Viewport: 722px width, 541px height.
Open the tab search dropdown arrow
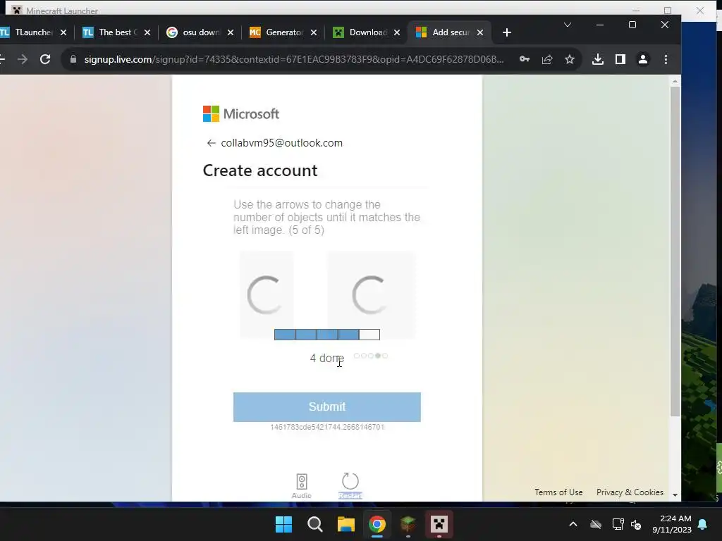(x=568, y=25)
